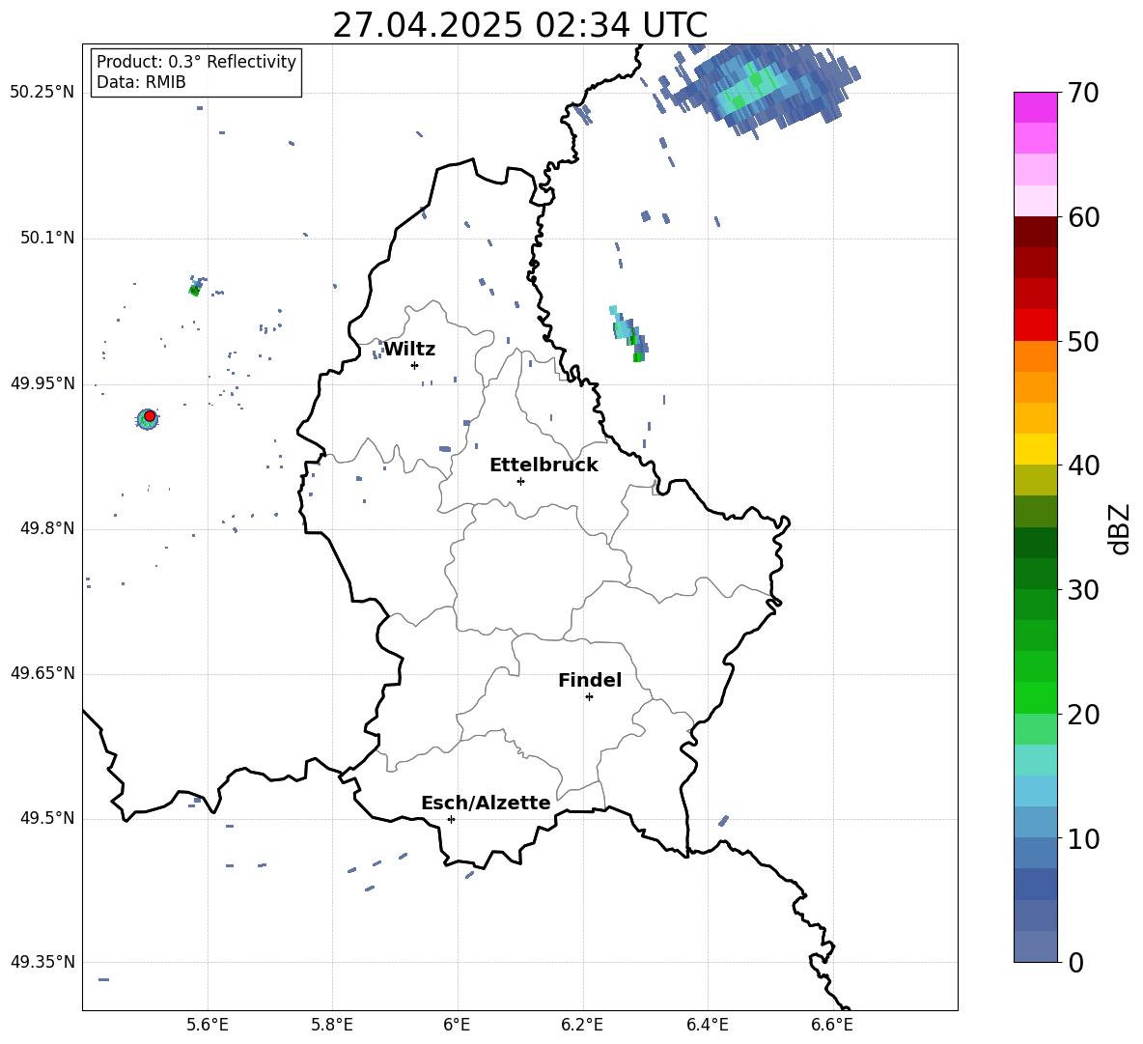The width and height of the screenshot is (1143, 1044).
Task: Click the 6.2°E longitude label
Action: pos(582,1025)
